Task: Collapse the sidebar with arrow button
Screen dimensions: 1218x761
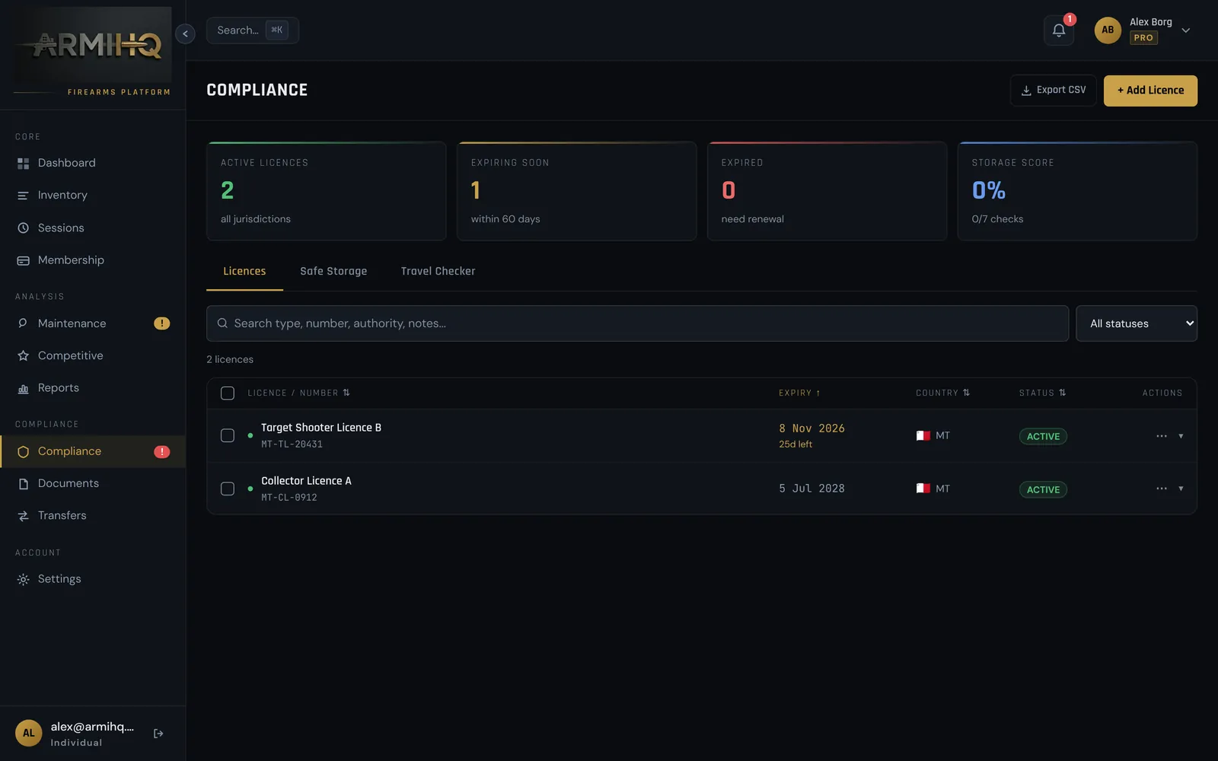Action: coord(185,33)
